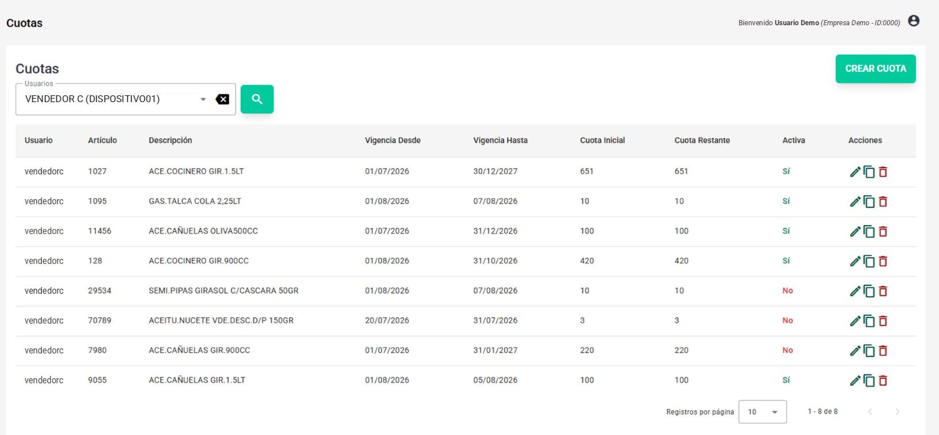Delete the ACEITU.NUCETE quota row
This screenshot has height=435, width=939.
coord(883,321)
